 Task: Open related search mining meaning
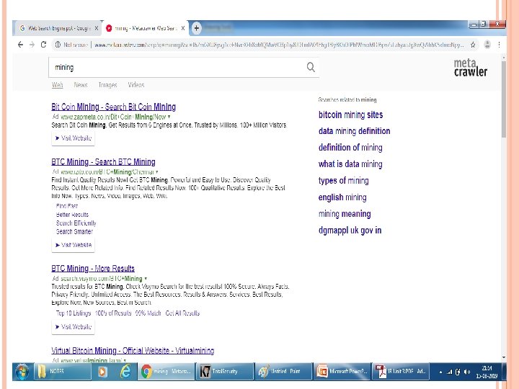345,214
